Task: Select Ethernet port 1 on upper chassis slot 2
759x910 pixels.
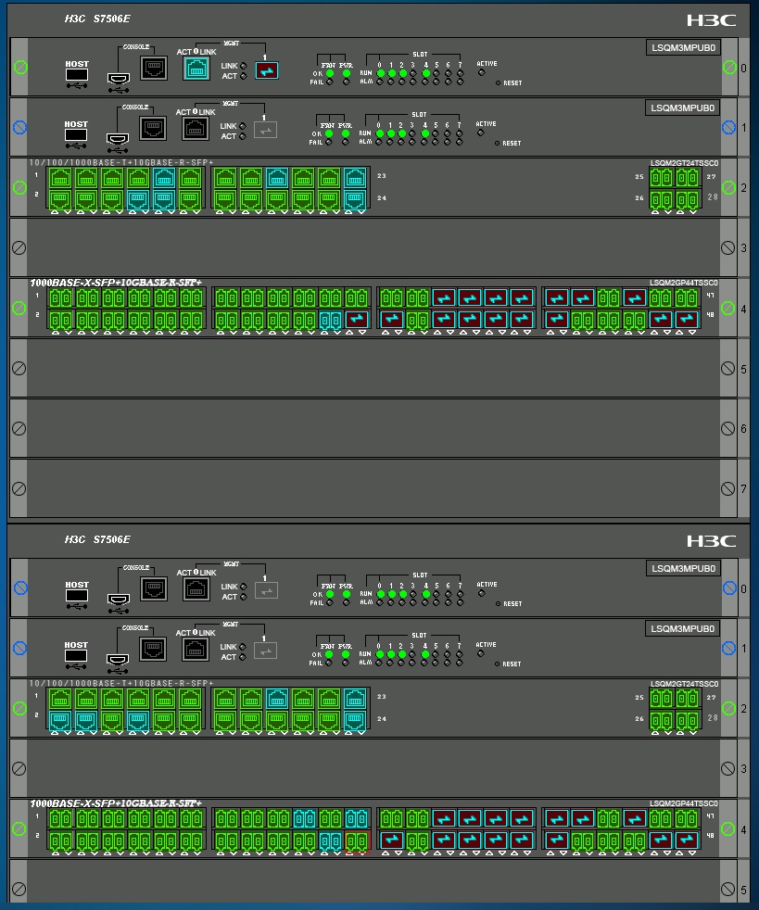Action: click(60, 178)
